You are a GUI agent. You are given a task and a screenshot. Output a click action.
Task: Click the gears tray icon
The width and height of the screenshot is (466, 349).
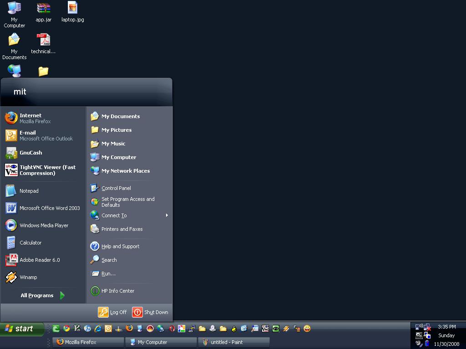(419, 335)
